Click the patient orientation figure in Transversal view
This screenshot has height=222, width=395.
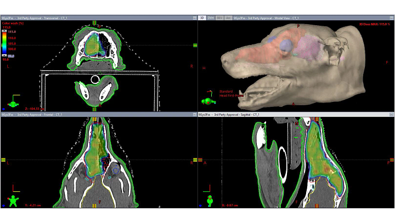coord(11,102)
